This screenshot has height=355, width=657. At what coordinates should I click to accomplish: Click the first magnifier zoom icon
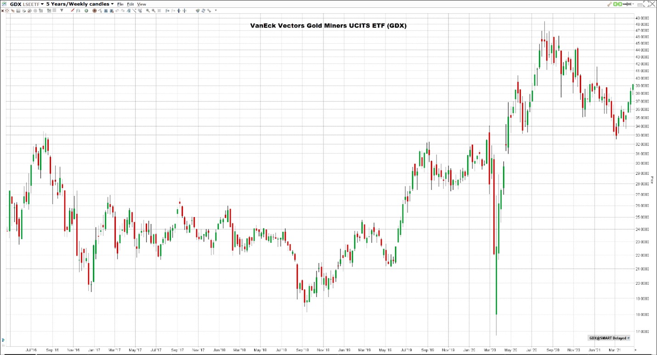[147, 11]
